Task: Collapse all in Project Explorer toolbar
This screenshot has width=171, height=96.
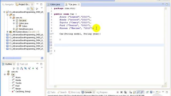Action: [x=28, y=9]
